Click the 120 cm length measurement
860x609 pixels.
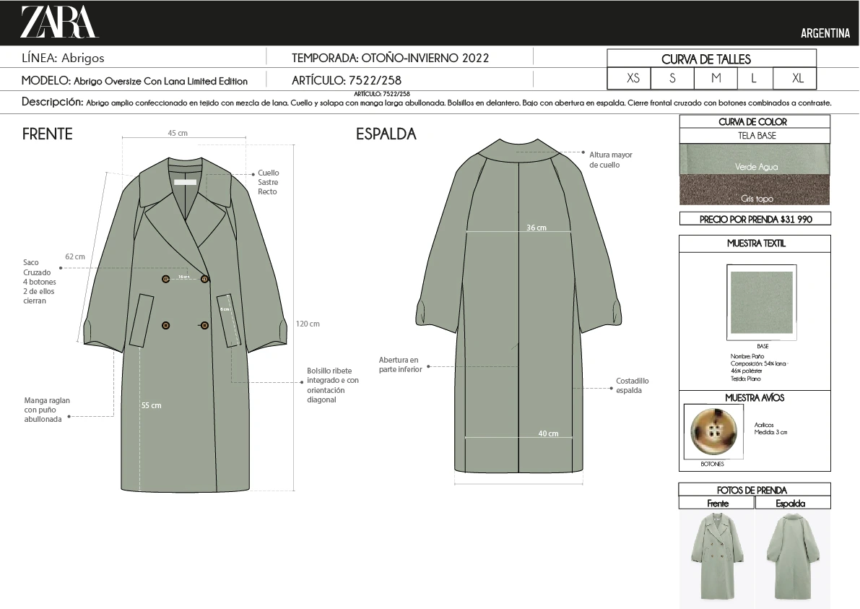coord(308,324)
